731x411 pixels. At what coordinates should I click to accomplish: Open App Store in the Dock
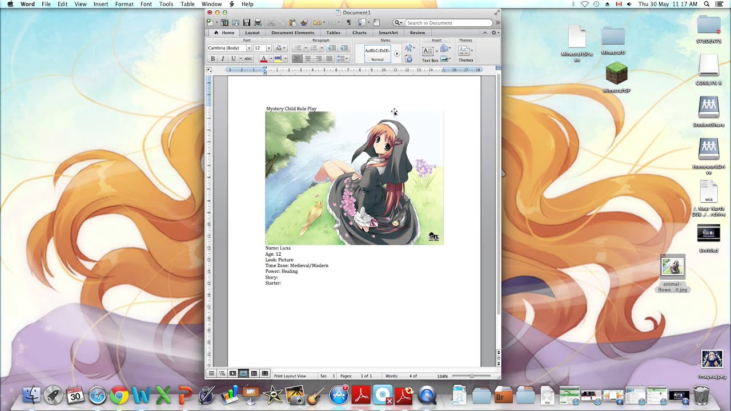coord(339,395)
